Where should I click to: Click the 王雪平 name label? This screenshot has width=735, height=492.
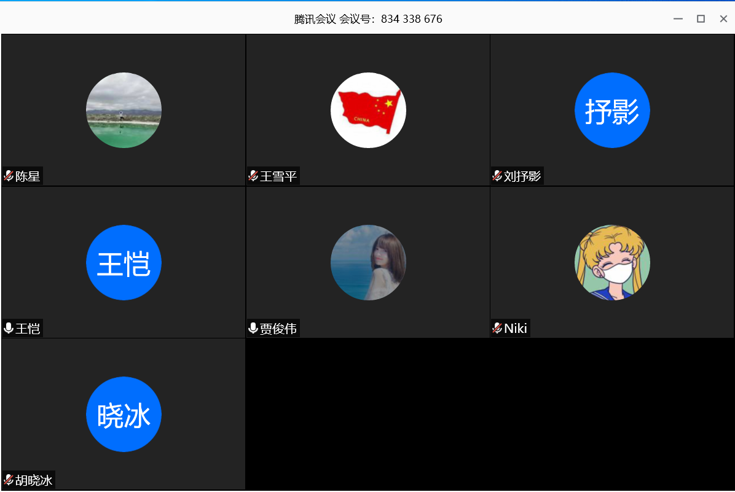278,177
